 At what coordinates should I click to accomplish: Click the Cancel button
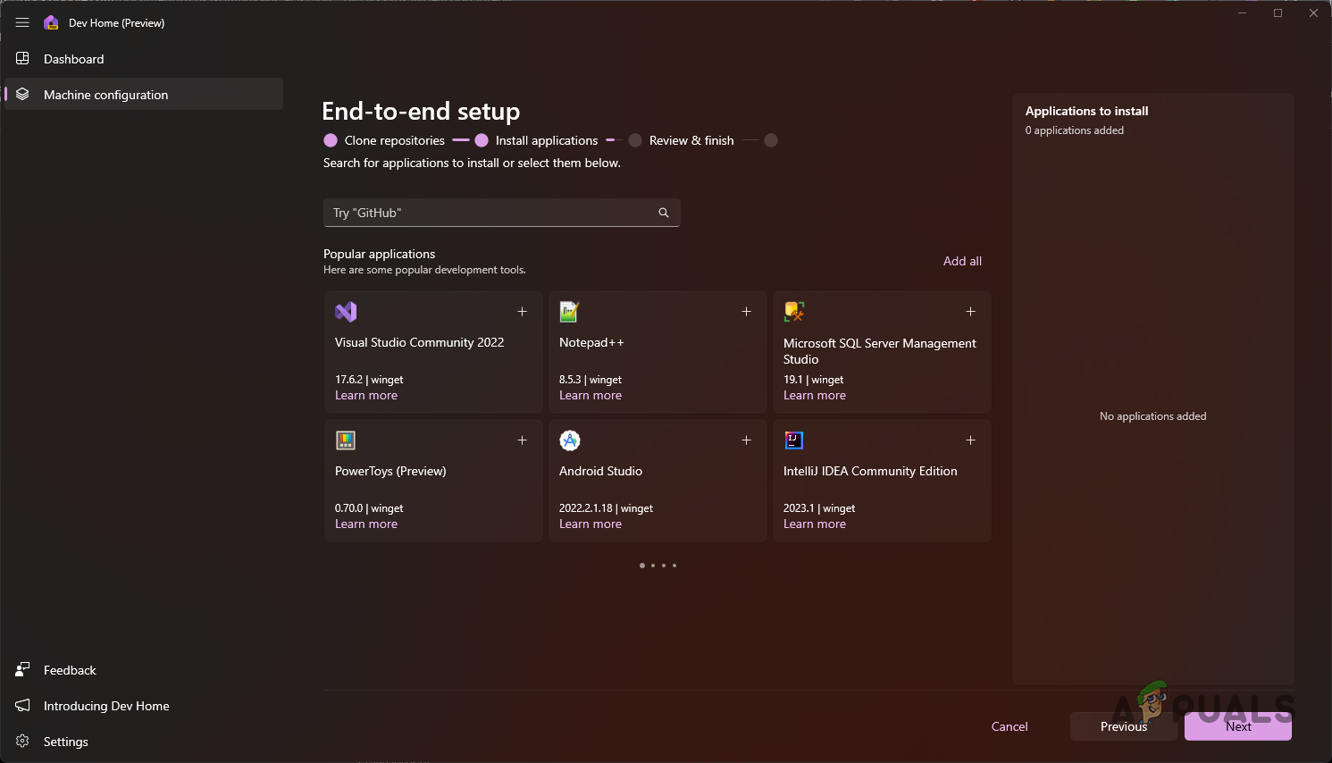(1009, 726)
